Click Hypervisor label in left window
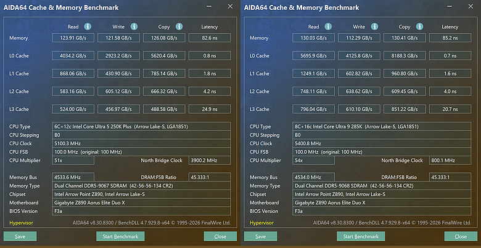Screen dimensions: 481x248 click(21, 223)
